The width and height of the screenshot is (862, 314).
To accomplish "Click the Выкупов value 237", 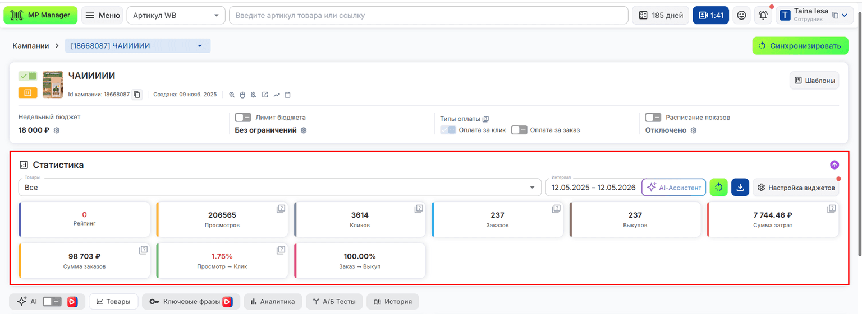I will [x=635, y=215].
